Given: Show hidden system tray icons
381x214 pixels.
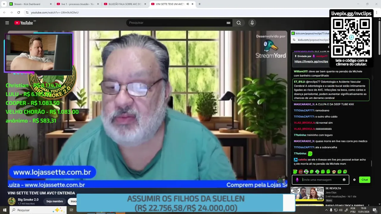Looking at the screenshot, I should pyautogui.click(x=326, y=210).
